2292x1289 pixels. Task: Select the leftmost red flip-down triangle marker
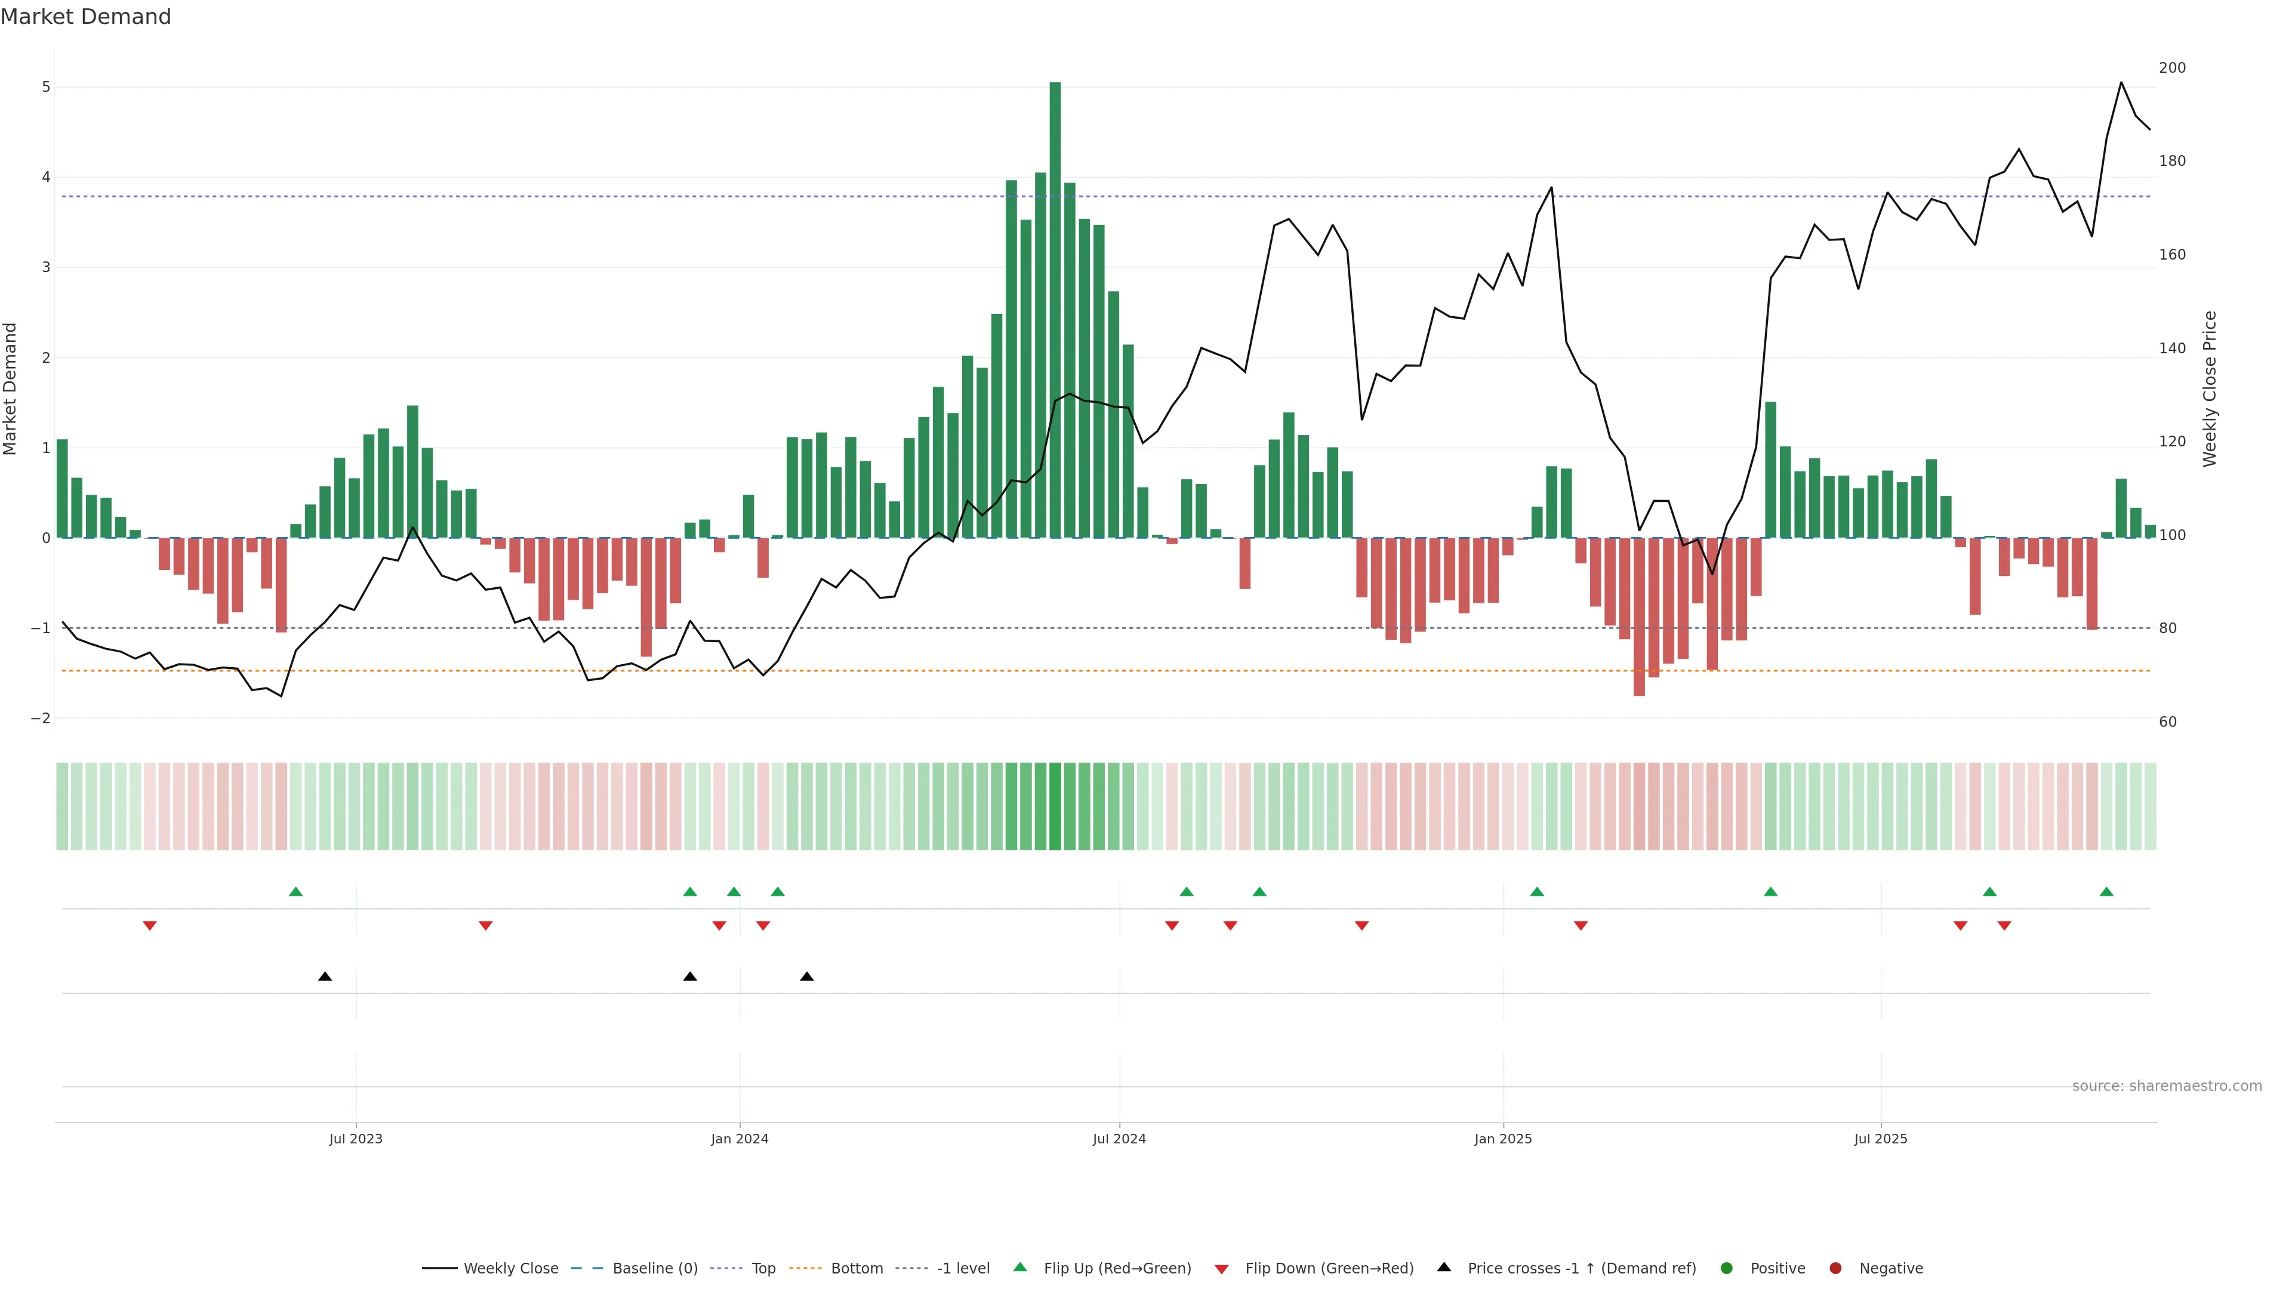(x=149, y=926)
